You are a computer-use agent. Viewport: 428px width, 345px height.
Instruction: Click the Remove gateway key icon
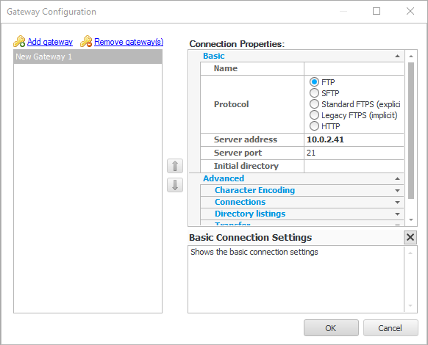pyautogui.click(x=86, y=42)
